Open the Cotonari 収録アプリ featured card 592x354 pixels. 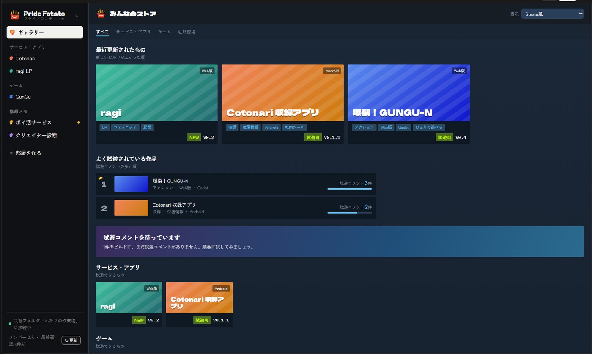point(283,104)
